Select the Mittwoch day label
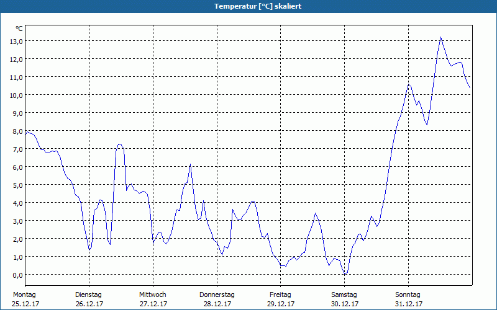497x310 pixels. (153, 295)
